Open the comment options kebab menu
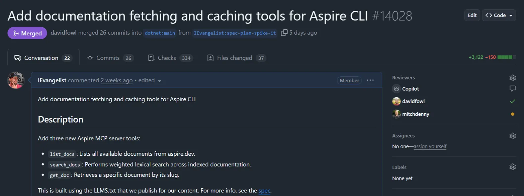This screenshot has height=196, width=524. (x=370, y=80)
